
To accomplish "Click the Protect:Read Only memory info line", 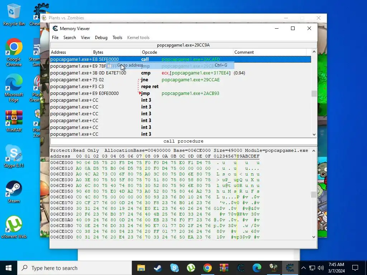I will coord(179,150).
